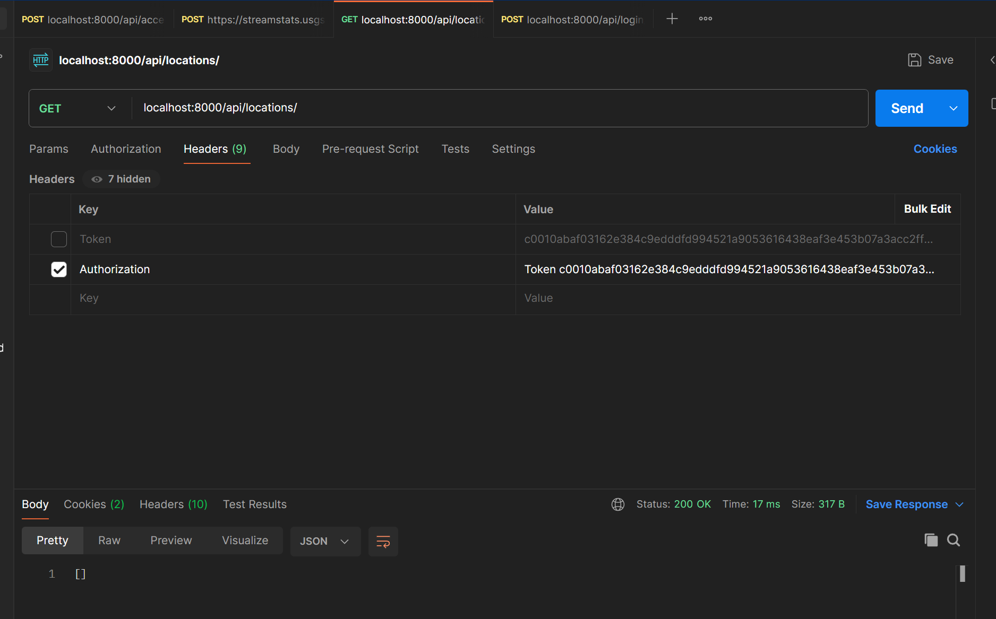The image size is (996, 619).
Task: Click the request title localhost:8000/api/locations/
Action: tap(139, 60)
